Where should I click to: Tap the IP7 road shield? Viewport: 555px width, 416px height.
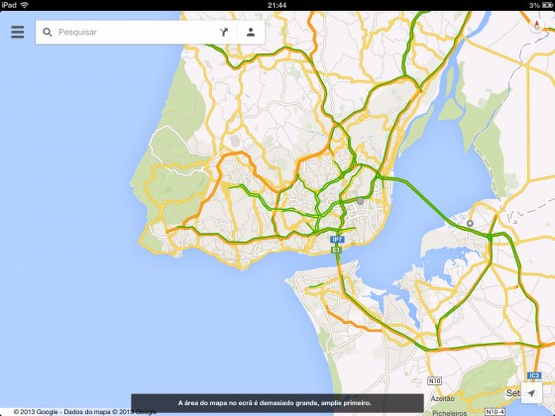337,240
